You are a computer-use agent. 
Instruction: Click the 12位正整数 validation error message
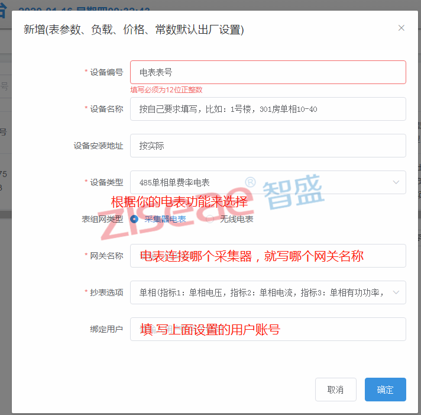167,90
